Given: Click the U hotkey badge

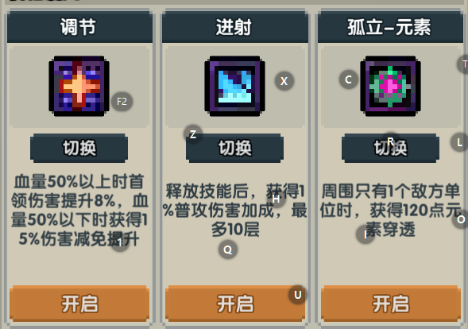Looking at the screenshot, I should (298, 295).
